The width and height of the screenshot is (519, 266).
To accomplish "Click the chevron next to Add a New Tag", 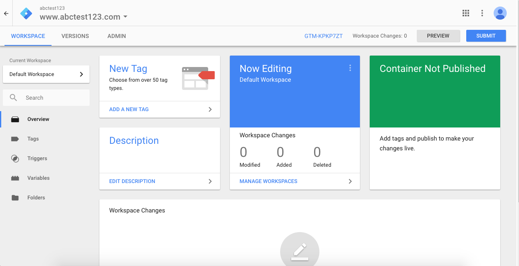I will coord(210,110).
